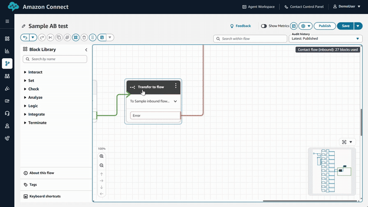The height and width of the screenshot is (207, 368).
Task: Click the flow minimap thumbnail
Action: point(332,170)
